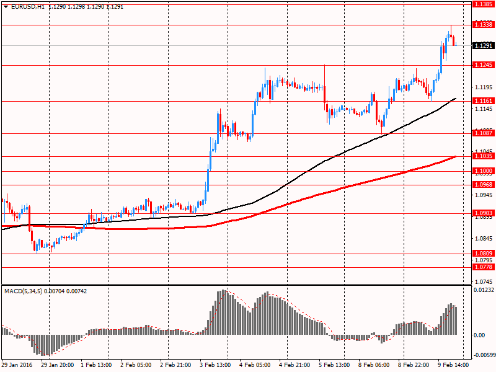Image resolution: width=496 pixels, height=372 pixels.
Task: Click the 4 Feb 21:00 time axis label
Action: (294, 365)
